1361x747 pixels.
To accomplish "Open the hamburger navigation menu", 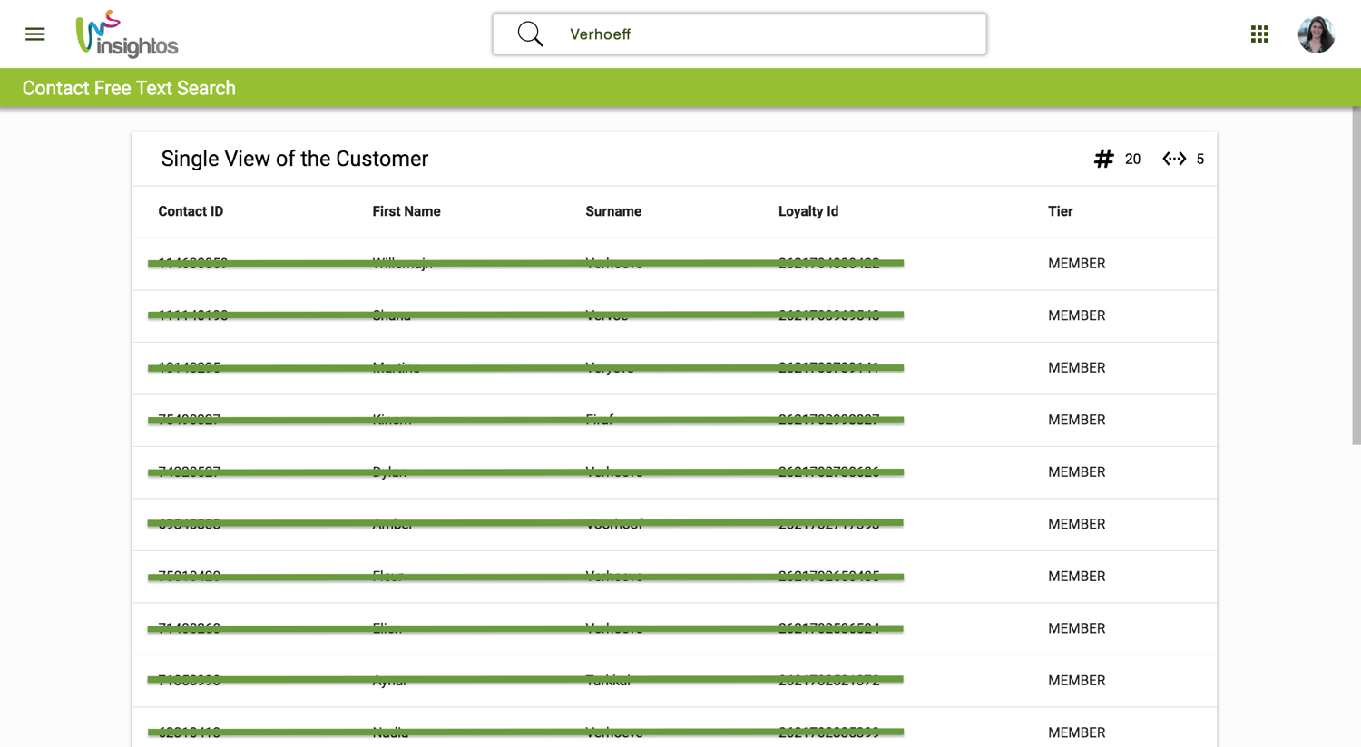I will (x=34, y=34).
